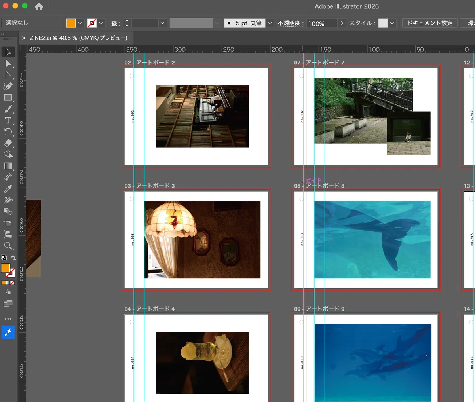
Task: Open the stroke weight dropdown
Action: pyautogui.click(x=162, y=23)
